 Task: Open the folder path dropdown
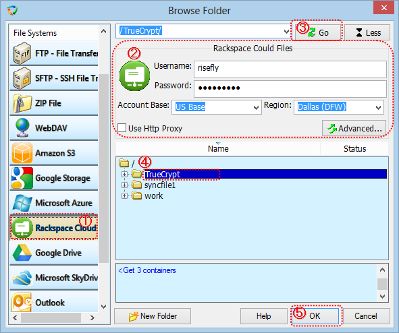click(286, 32)
